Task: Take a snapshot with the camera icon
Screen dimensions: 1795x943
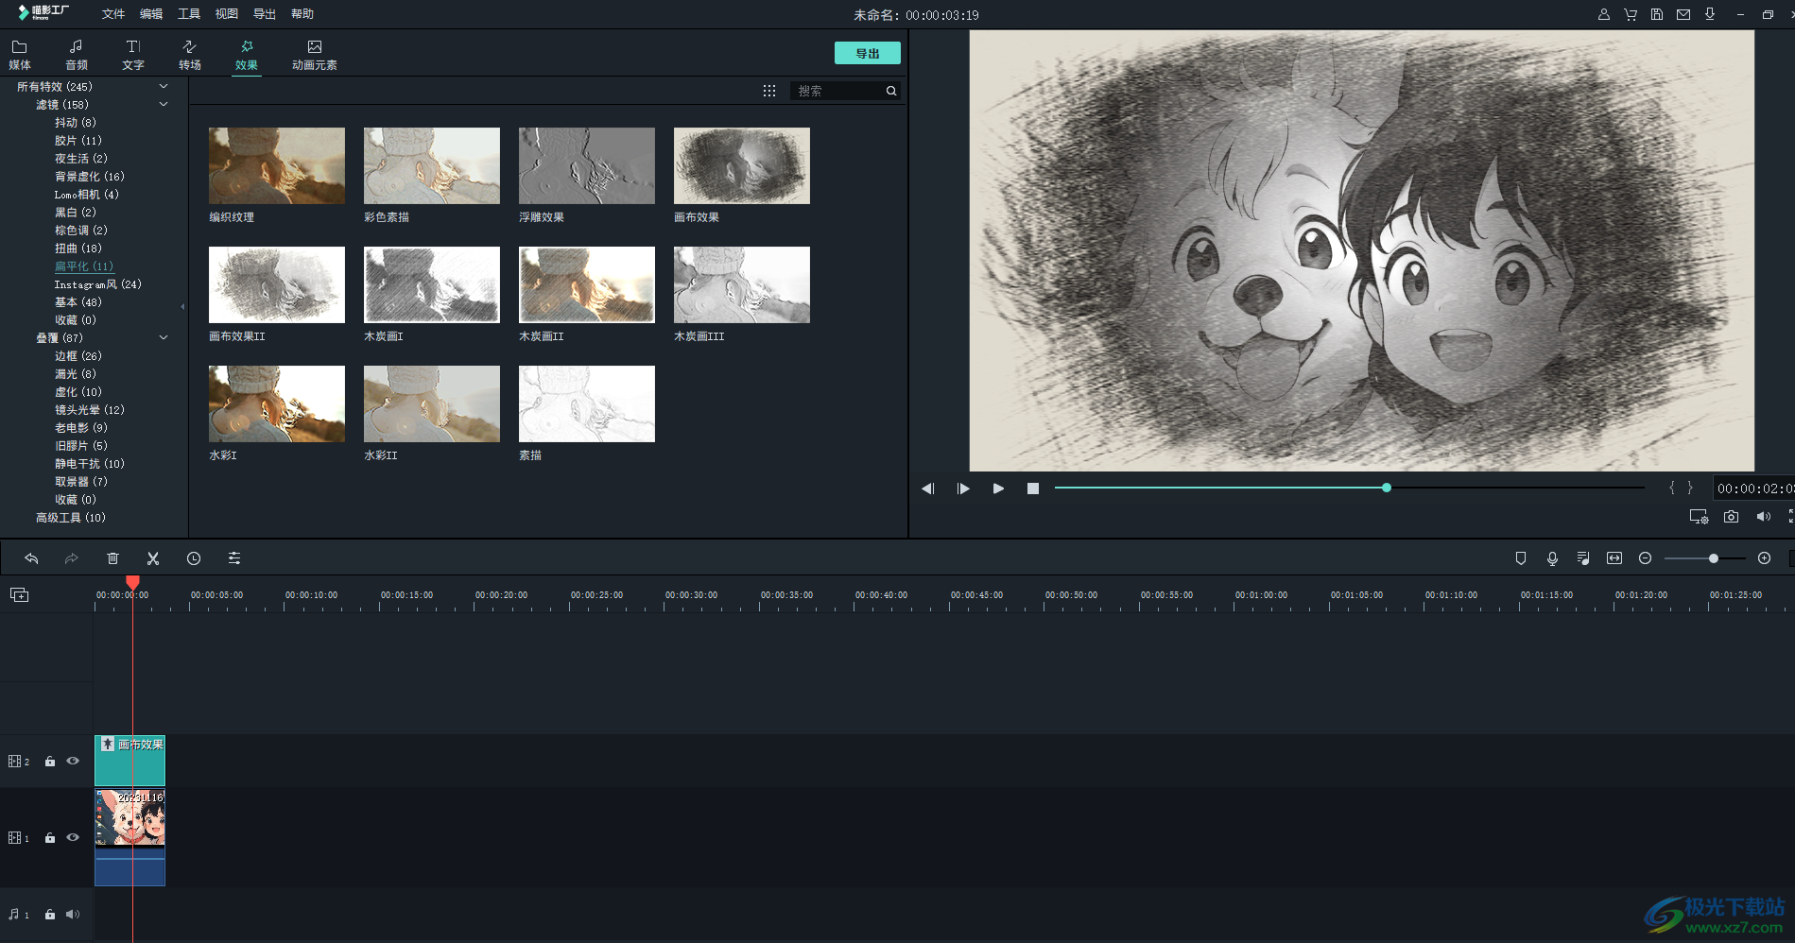Action: pyautogui.click(x=1731, y=517)
